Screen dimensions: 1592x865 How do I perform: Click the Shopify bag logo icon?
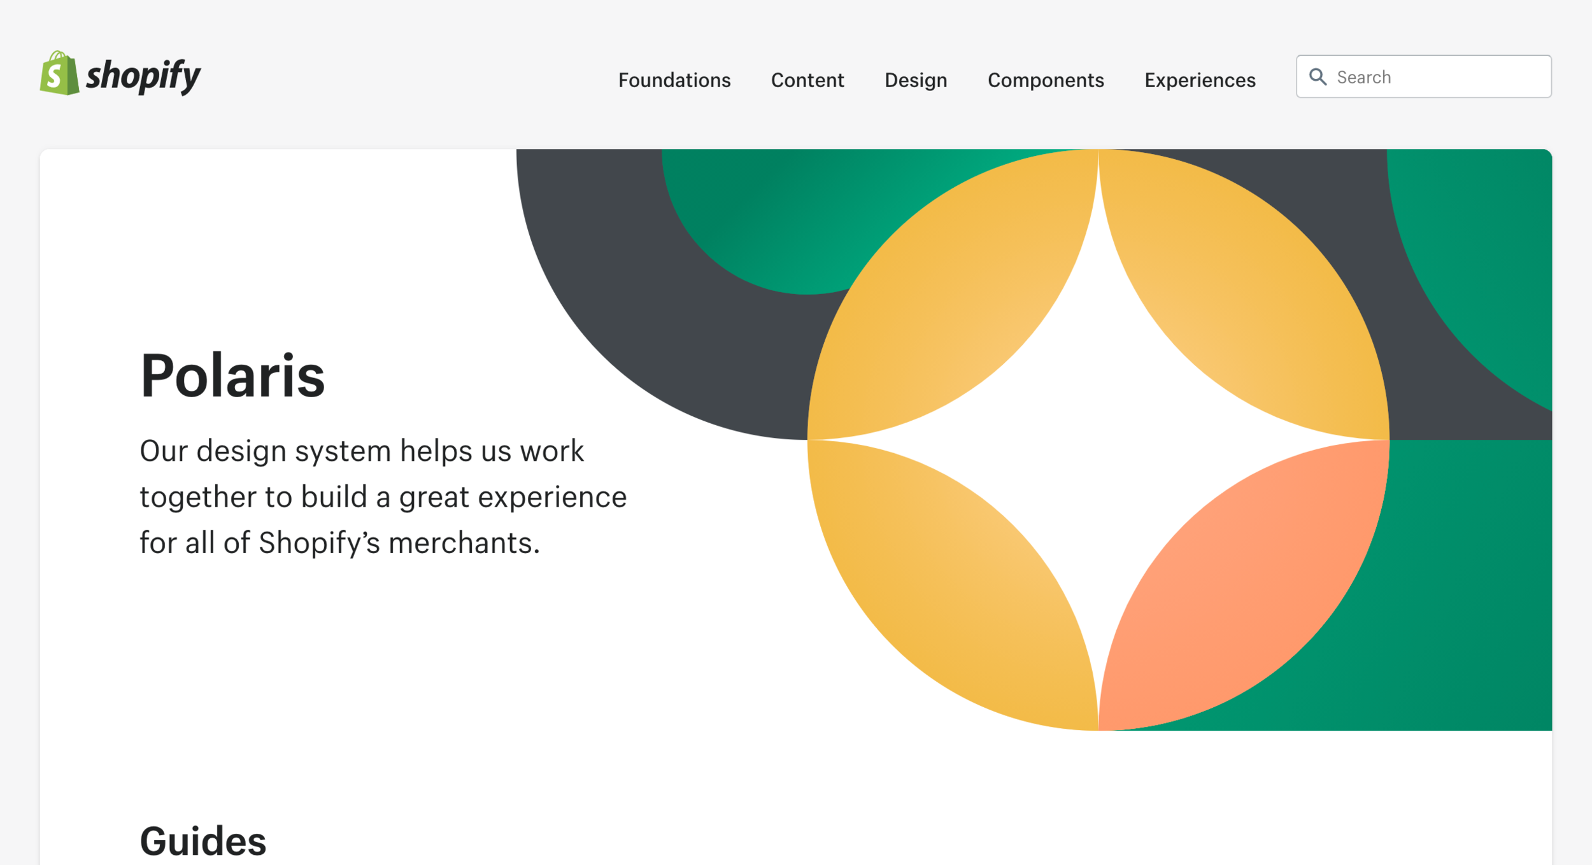coord(60,73)
